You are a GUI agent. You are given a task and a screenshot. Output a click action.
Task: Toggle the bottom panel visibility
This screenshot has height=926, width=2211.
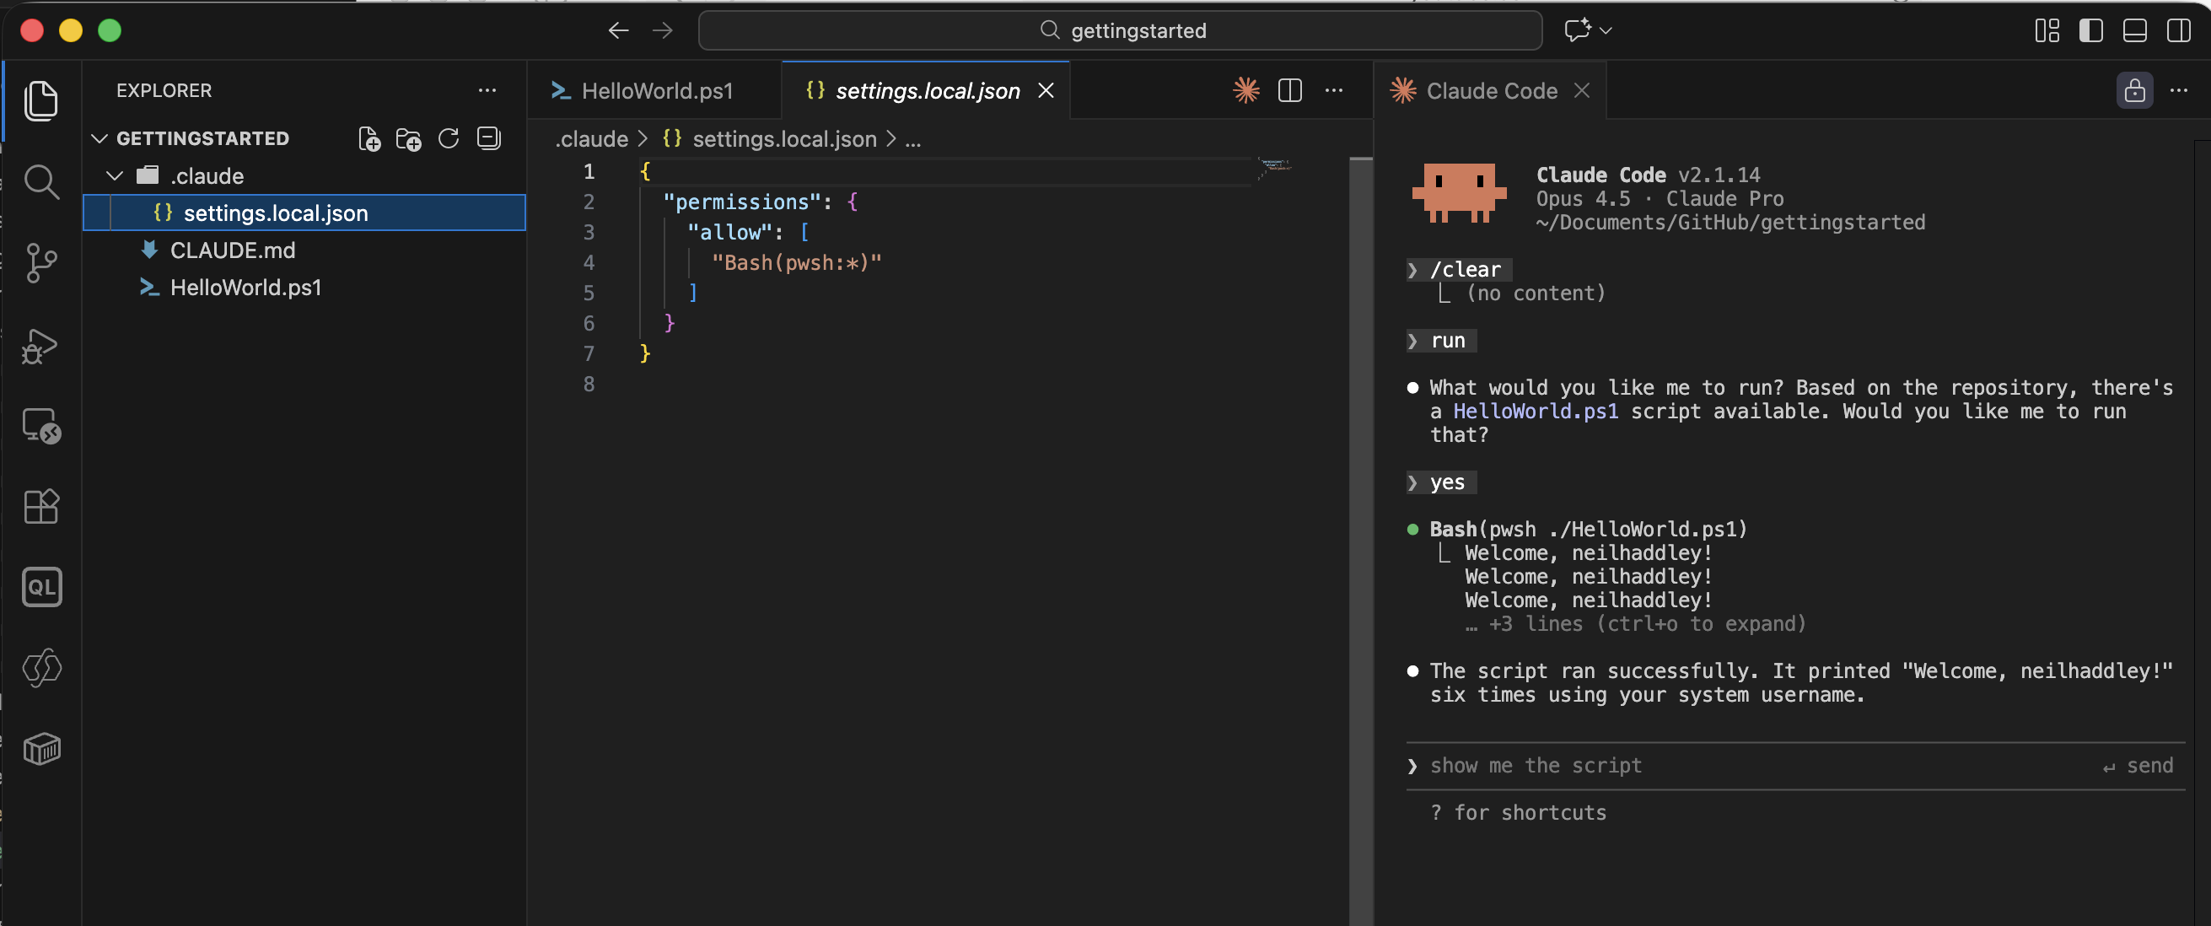tap(2135, 31)
